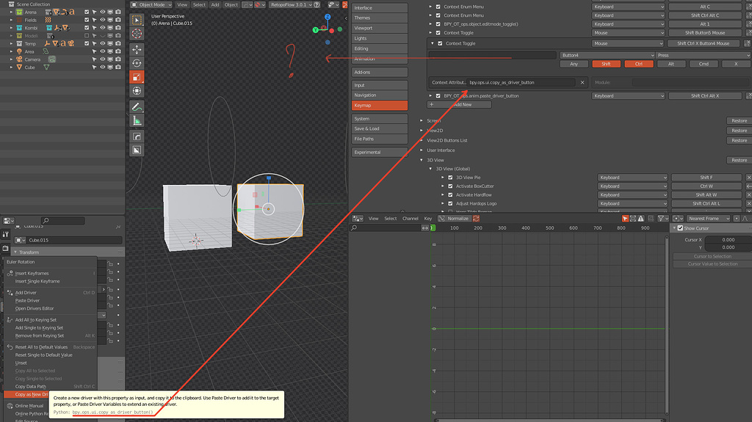Click the RetopoFlow help question icon
This screenshot has width=752, height=422.
pyautogui.click(x=317, y=5)
